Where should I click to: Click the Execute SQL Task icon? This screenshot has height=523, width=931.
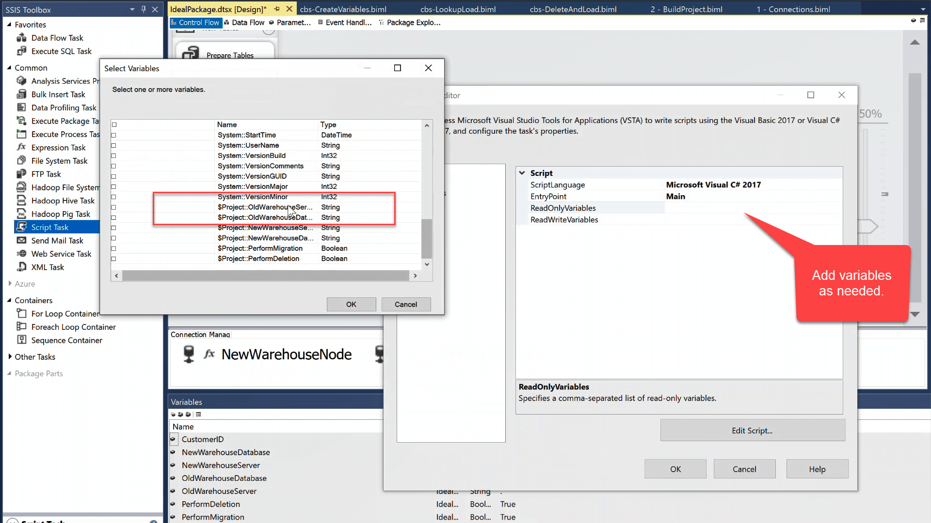click(21, 51)
